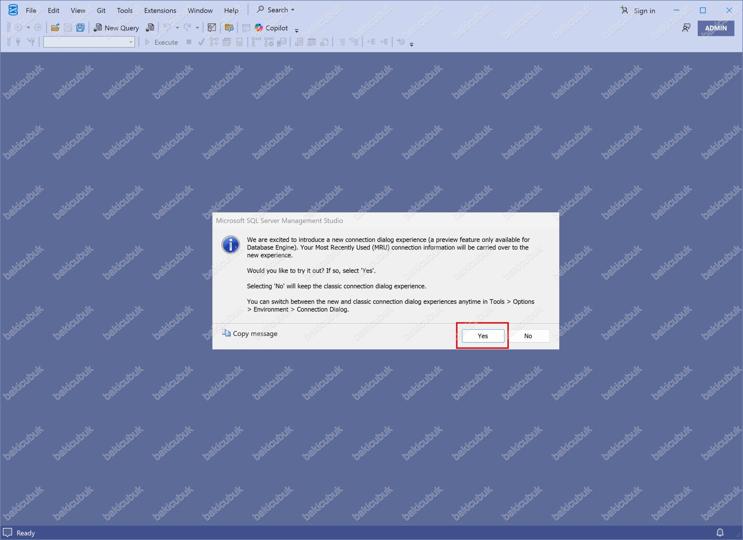Click the 'Ready' status bar text
Viewport: 743px width, 540px height.
point(26,533)
